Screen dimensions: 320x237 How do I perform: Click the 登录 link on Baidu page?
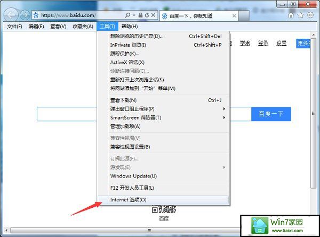pyautogui.click(x=263, y=43)
